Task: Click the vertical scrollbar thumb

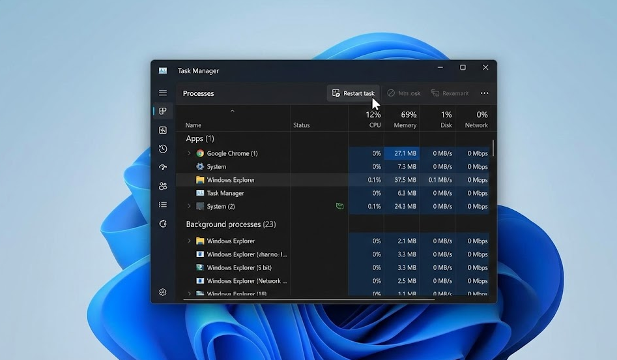Action: coord(493,148)
